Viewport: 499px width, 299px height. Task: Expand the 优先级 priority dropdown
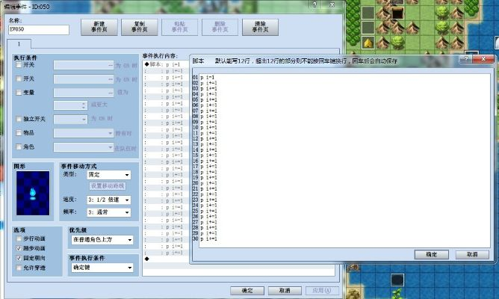pyautogui.click(x=101, y=240)
